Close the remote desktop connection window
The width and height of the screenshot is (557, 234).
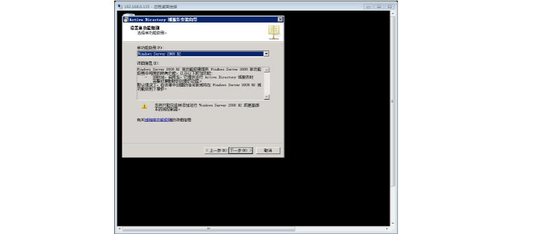[390, 7]
